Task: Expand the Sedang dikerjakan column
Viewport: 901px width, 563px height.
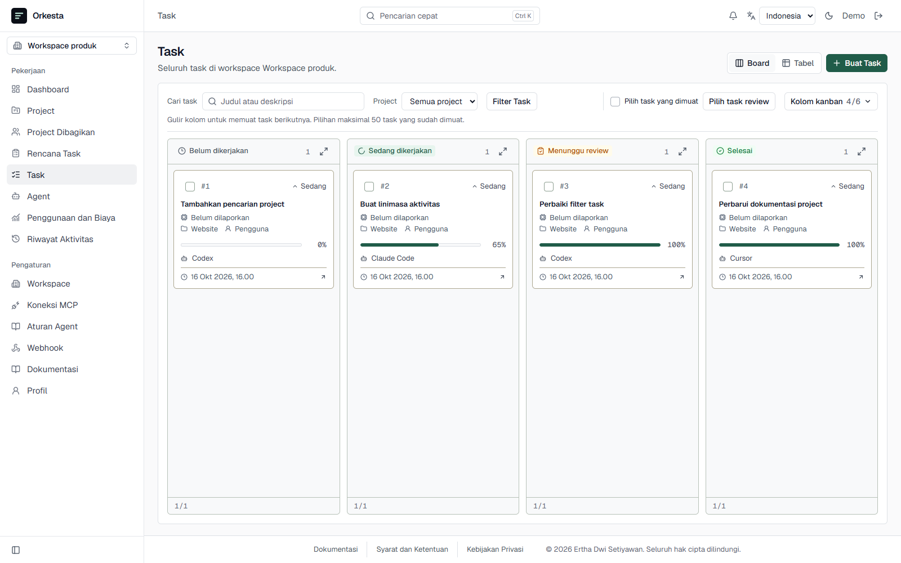Action: tap(503, 151)
